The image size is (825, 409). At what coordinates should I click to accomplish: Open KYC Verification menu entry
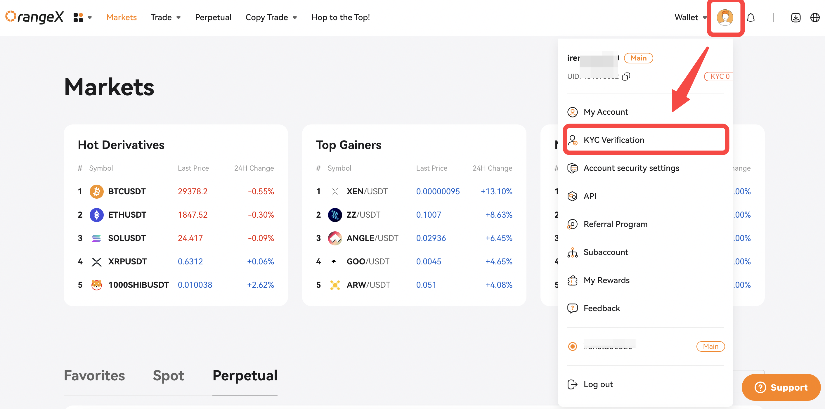point(646,140)
